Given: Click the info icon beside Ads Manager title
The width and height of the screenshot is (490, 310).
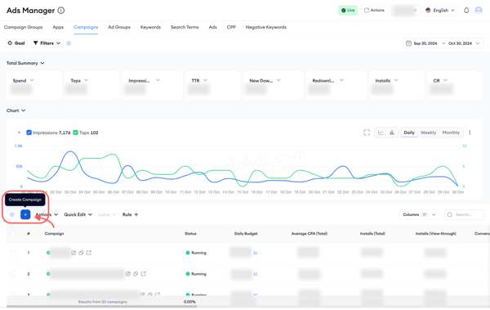Looking at the screenshot, I should coord(61,11).
